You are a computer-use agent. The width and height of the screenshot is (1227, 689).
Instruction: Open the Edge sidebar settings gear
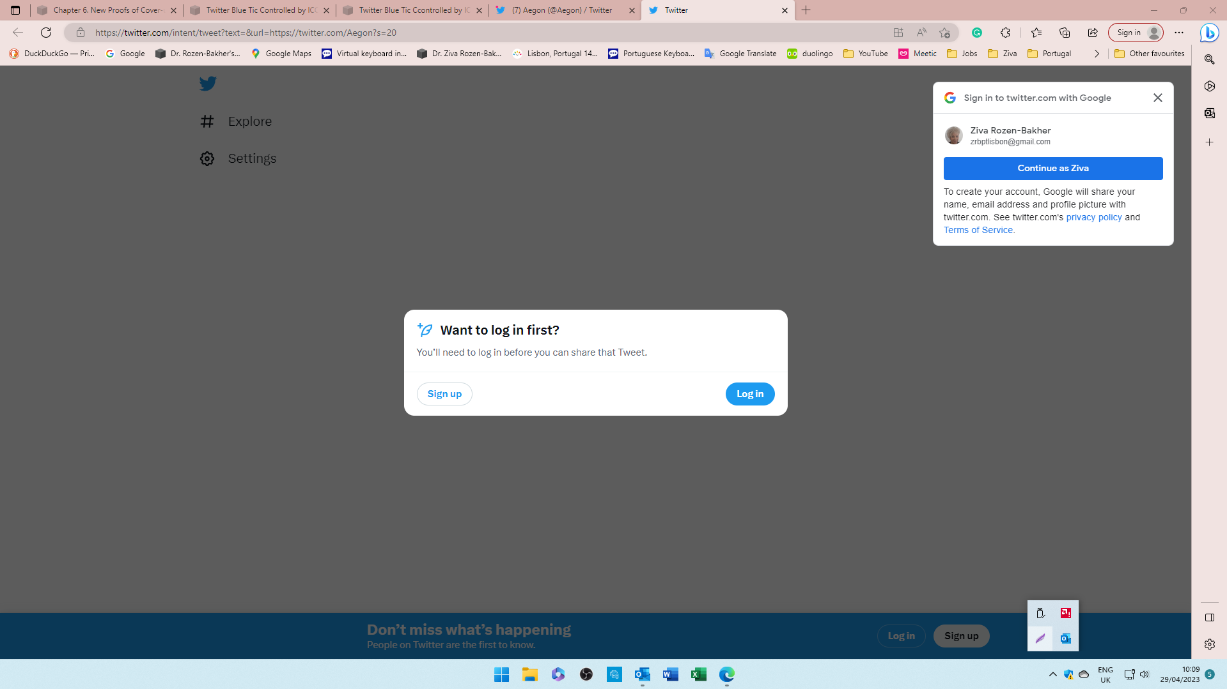click(1208, 644)
